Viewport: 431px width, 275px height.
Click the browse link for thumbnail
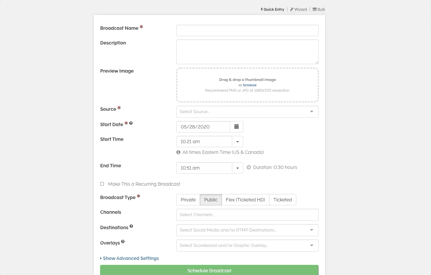pyautogui.click(x=250, y=85)
